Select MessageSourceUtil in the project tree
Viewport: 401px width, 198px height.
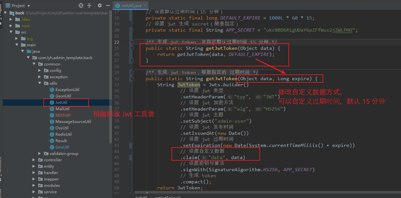(73, 122)
